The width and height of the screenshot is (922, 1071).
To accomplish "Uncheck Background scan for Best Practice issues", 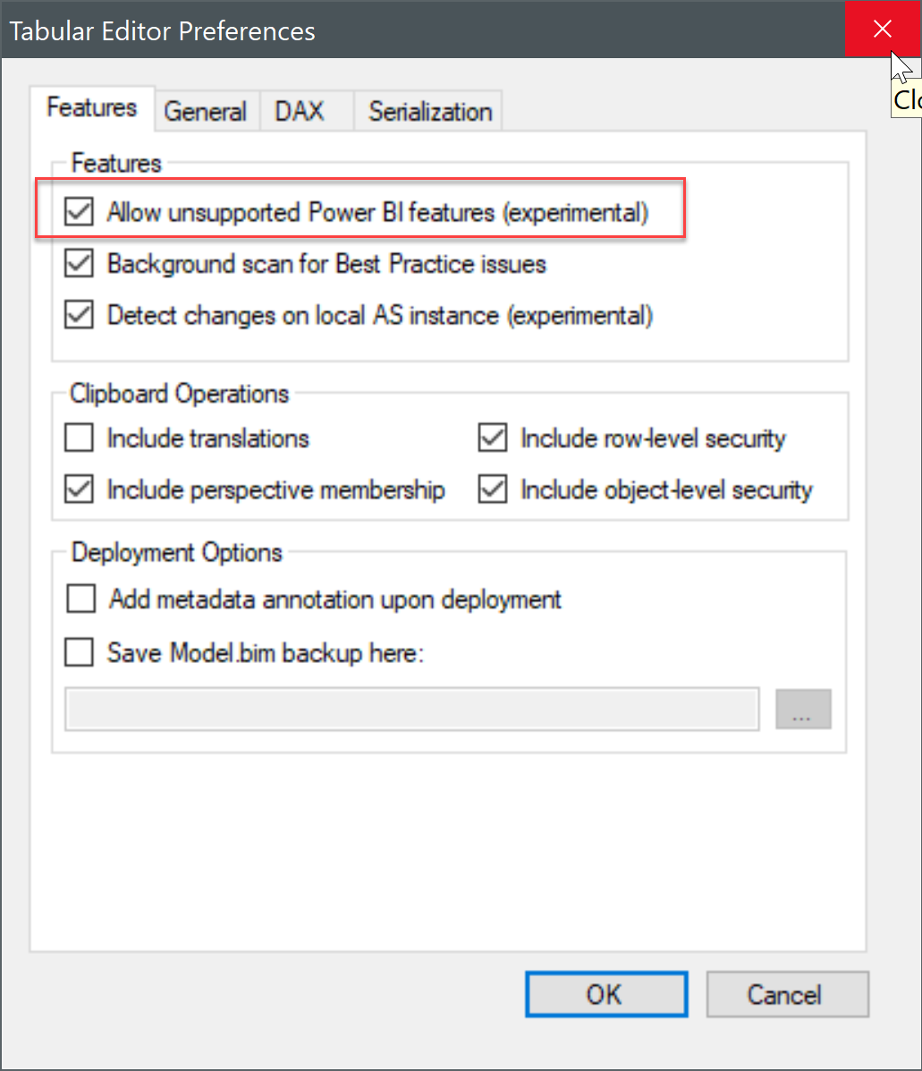I will coord(80,264).
